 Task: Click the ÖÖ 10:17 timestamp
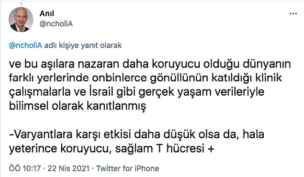[x=25, y=168]
